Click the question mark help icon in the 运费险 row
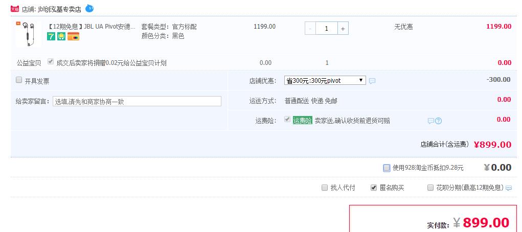The width and height of the screenshot is (522, 232). (x=439, y=121)
